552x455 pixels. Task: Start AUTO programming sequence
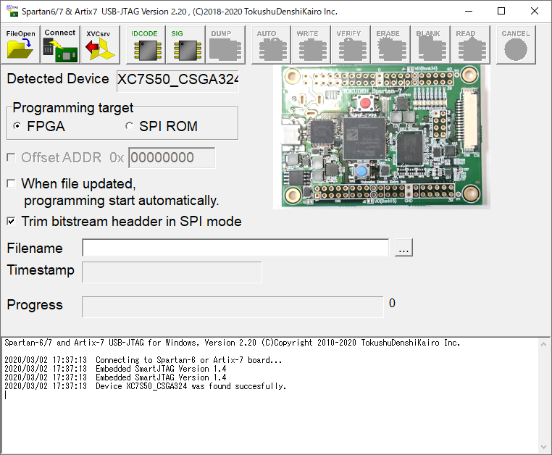pyautogui.click(x=267, y=45)
